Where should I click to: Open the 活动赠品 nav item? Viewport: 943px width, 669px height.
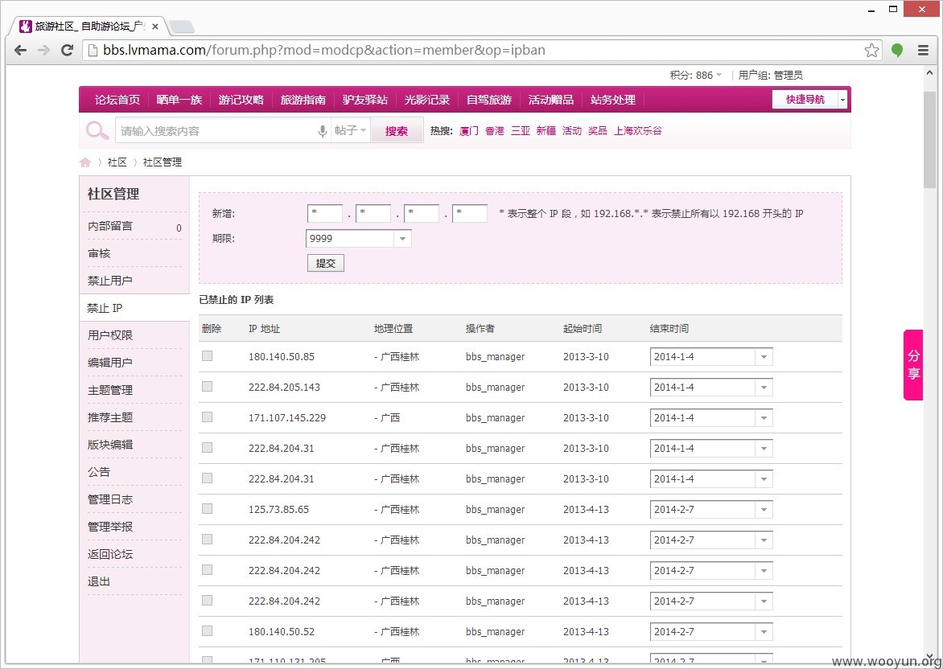[551, 100]
